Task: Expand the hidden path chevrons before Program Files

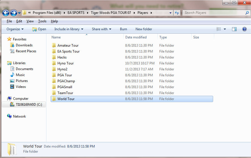Action: coord(29,13)
